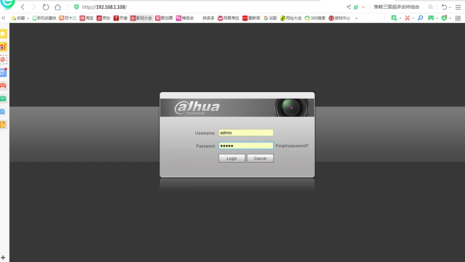Open the 网址大全 bookmark

(x=291, y=18)
